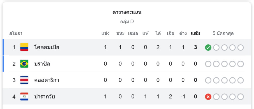Click the กลุ่ม D group label
The width and height of the screenshot is (254, 109).
pyautogui.click(x=127, y=22)
